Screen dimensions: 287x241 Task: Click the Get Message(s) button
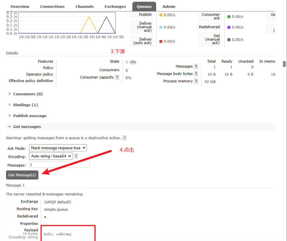point(22,175)
